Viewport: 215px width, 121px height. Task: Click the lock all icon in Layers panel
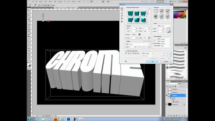point(175,86)
